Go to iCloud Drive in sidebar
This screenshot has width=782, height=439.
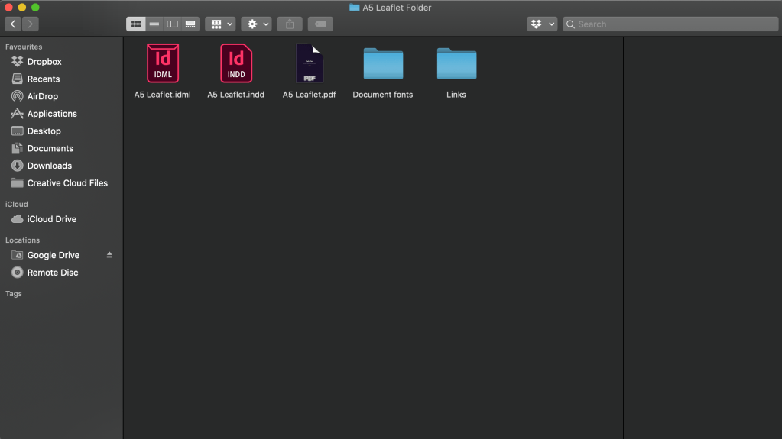(51, 219)
